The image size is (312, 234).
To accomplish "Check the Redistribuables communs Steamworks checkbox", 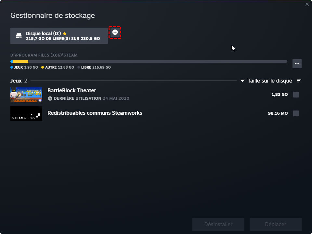I will click(x=296, y=113).
